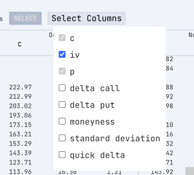
Task: Turn on the quick delta checkbox
Action: pos(62,155)
